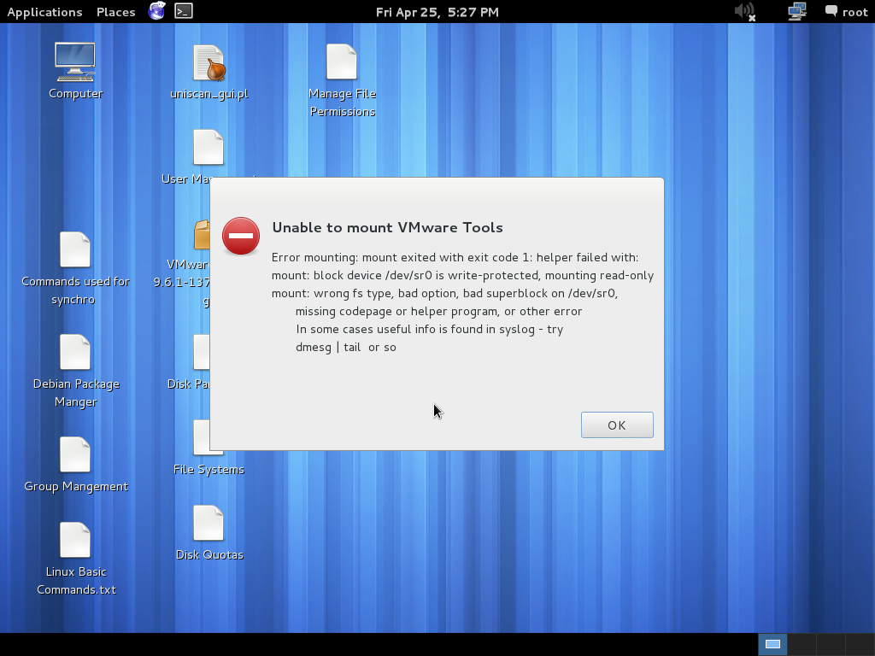
Task: Click the 'Error mounting: mount exited' line
Action: (x=455, y=257)
